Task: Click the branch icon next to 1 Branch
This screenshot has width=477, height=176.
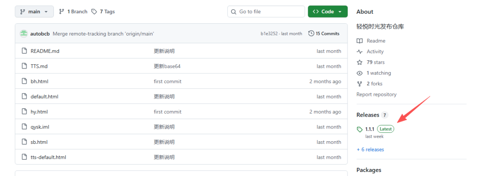Action: [x=61, y=11]
